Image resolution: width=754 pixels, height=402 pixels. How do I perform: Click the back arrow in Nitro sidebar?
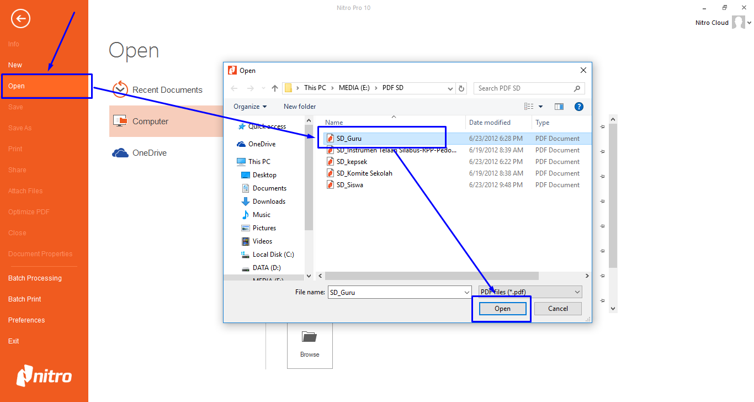click(20, 19)
